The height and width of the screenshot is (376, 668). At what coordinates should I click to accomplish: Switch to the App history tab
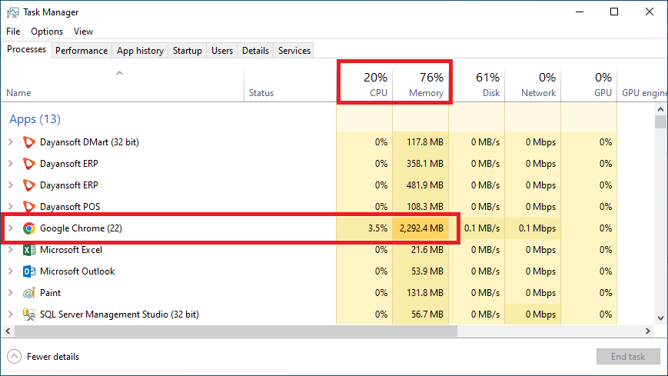pos(140,50)
